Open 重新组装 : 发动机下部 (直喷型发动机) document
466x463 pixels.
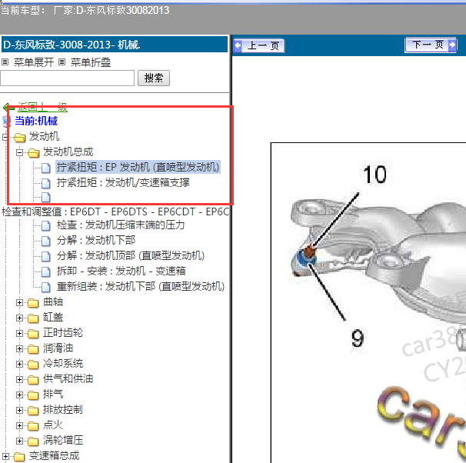[141, 286]
